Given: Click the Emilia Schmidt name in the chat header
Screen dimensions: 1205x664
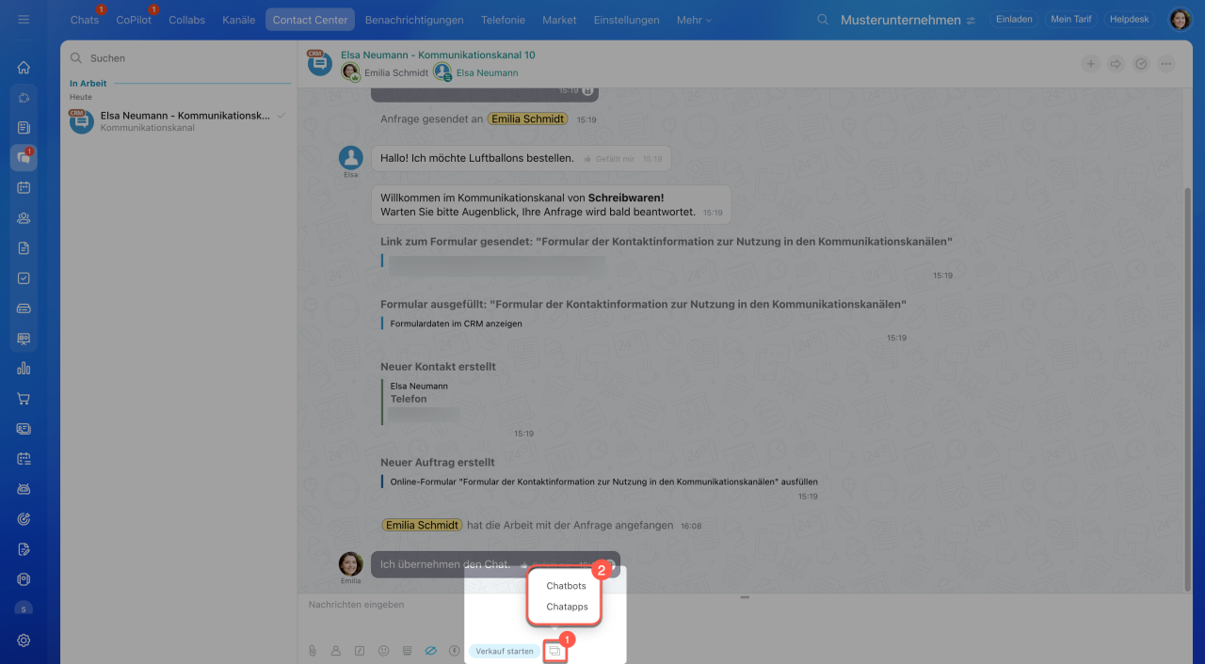Looking at the screenshot, I should [395, 72].
